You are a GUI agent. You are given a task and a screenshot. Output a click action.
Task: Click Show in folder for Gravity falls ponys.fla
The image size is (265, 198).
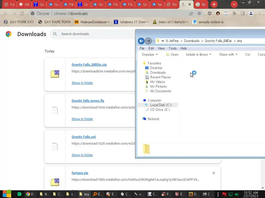(82, 119)
